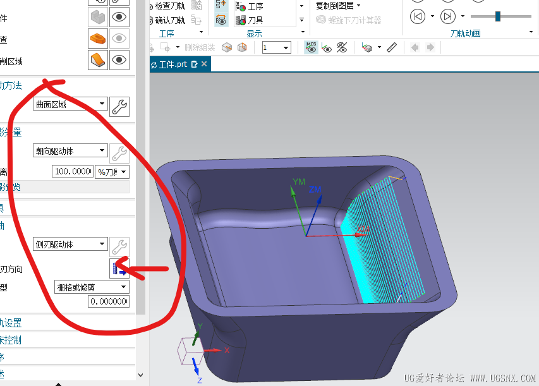Click the step backward playback button
Viewport: 539px width, 386px height.
[x=418, y=16]
